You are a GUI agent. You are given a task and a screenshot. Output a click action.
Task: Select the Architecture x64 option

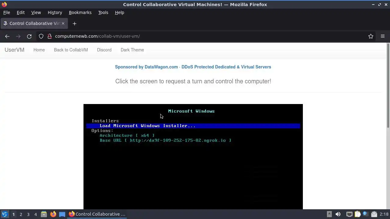pos(127,135)
